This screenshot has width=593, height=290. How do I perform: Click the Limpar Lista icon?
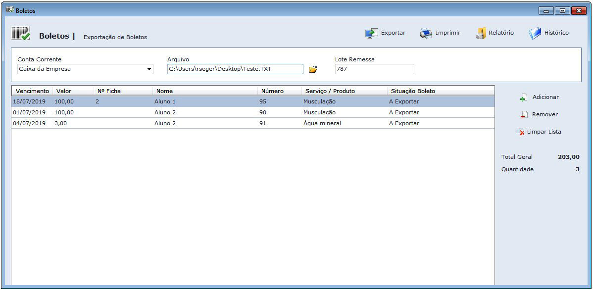[x=520, y=132]
